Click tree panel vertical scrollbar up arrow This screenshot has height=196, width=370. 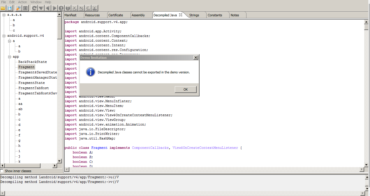(59, 15)
